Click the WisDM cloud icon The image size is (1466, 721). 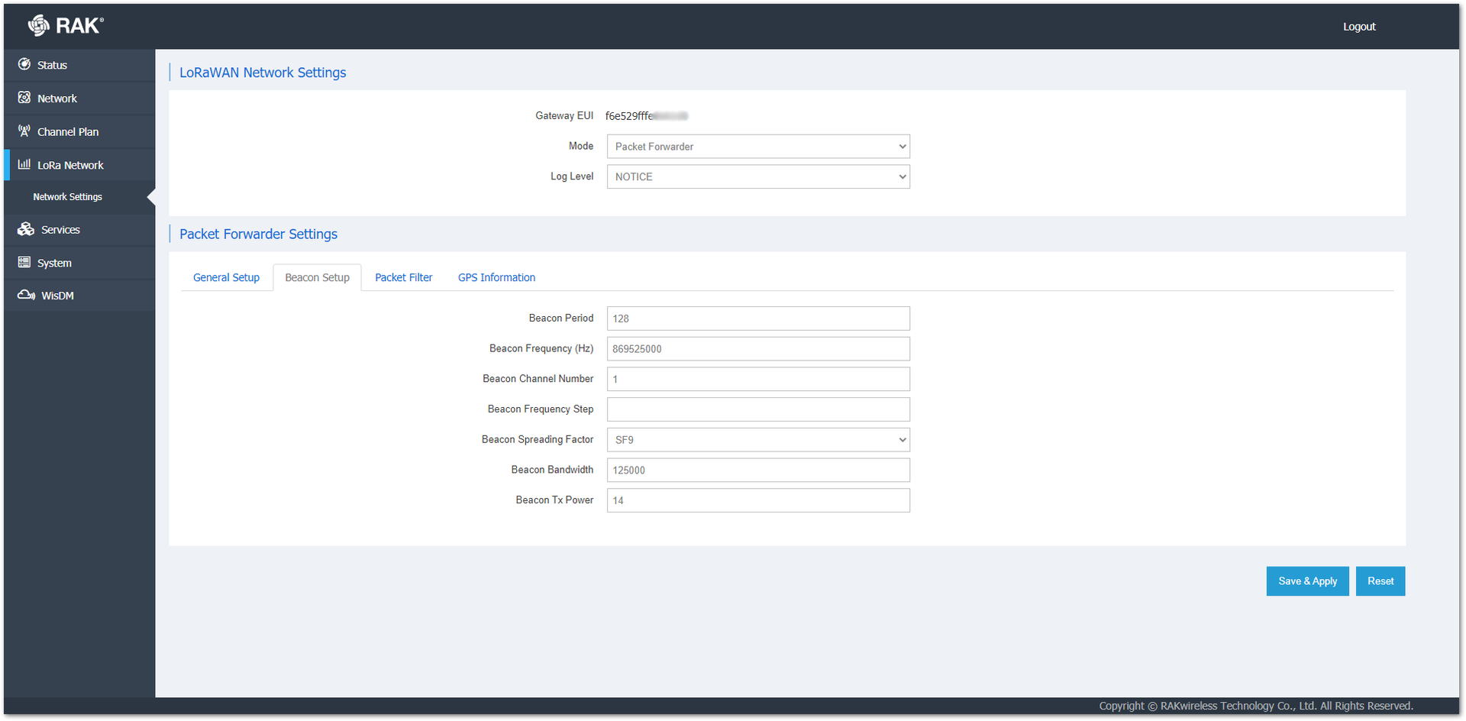[27, 295]
